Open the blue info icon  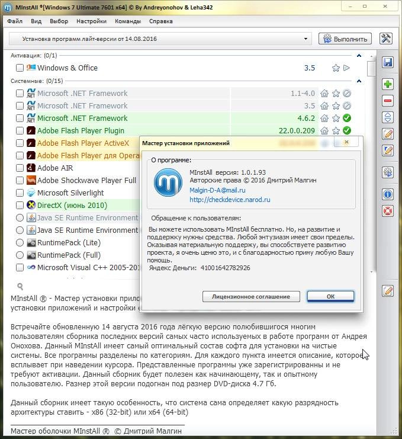pyautogui.click(x=388, y=194)
